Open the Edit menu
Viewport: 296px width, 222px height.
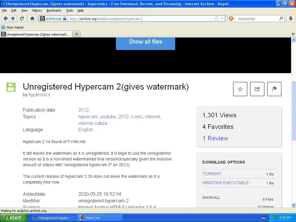point(14,10)
